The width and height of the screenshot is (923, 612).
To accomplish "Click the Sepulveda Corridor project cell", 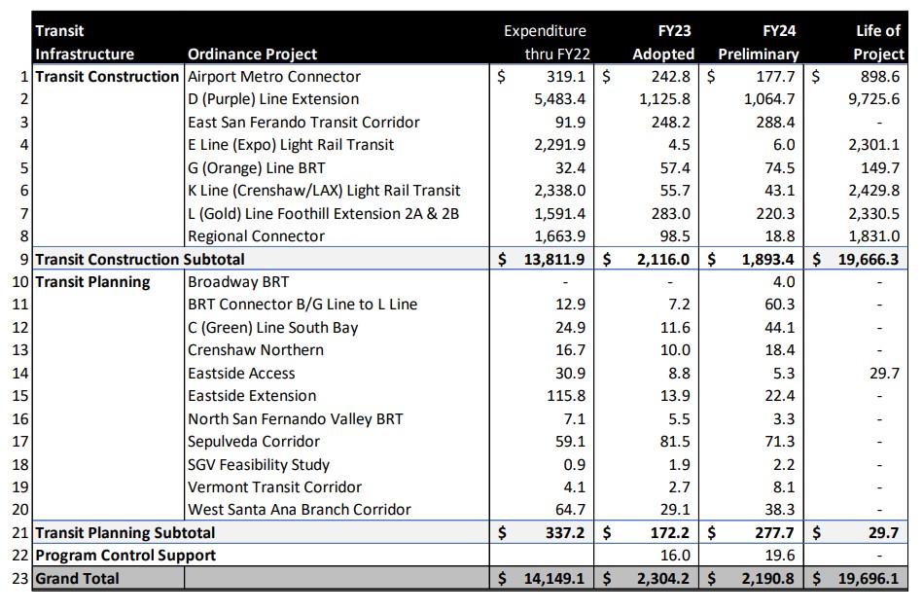I will [254, 442].
